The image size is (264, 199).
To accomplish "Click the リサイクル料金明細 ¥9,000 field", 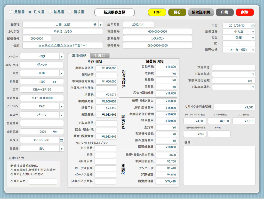I will click(235, 107).
